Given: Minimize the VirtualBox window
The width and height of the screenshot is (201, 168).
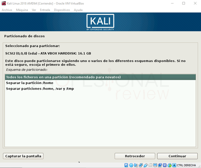Looking at the screenshot, I should coord(172,3).
